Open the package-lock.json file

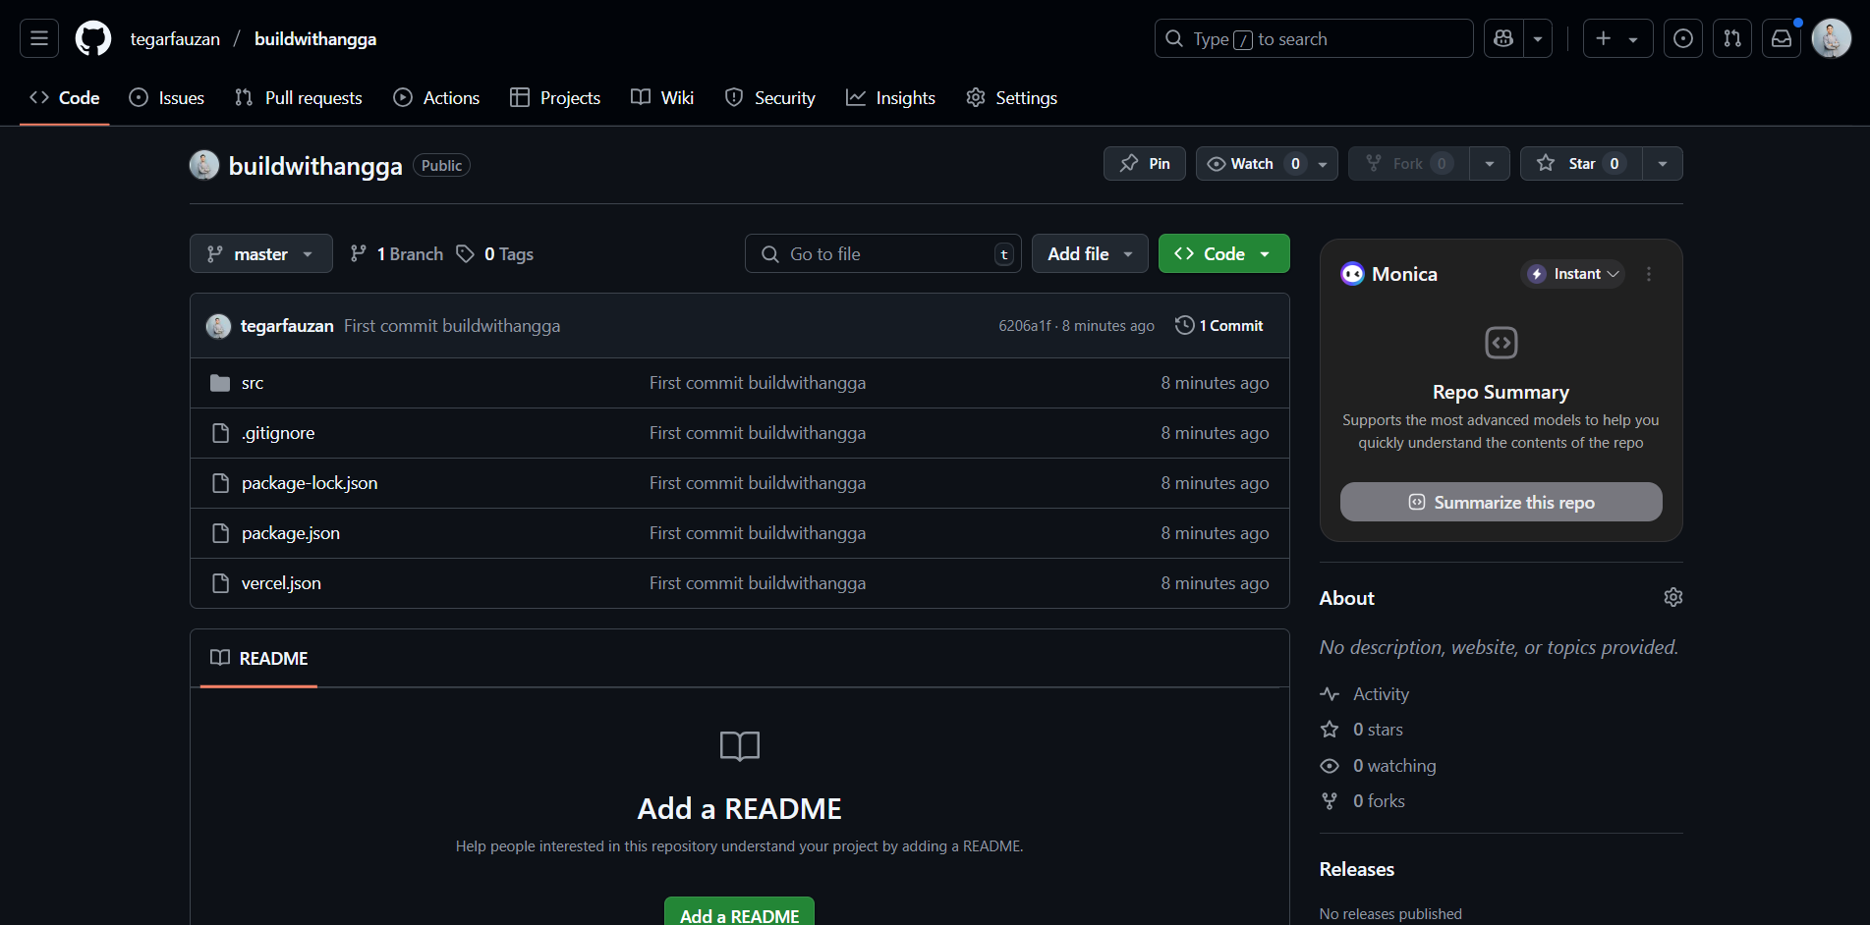tap(310, 483)
